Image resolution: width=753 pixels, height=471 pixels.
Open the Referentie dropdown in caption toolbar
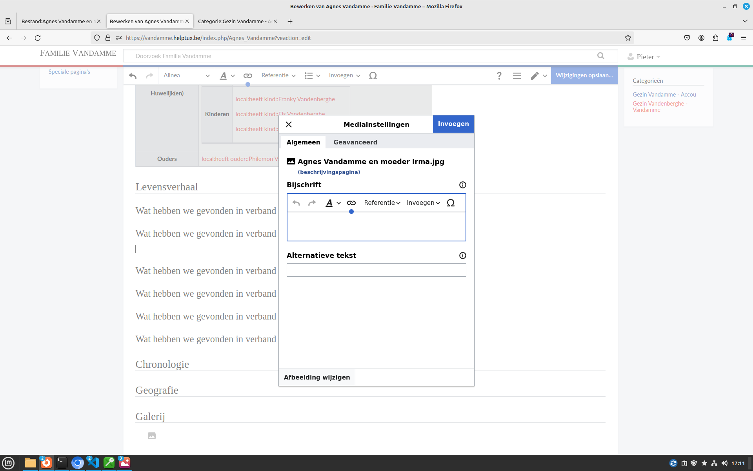point(382,203)
